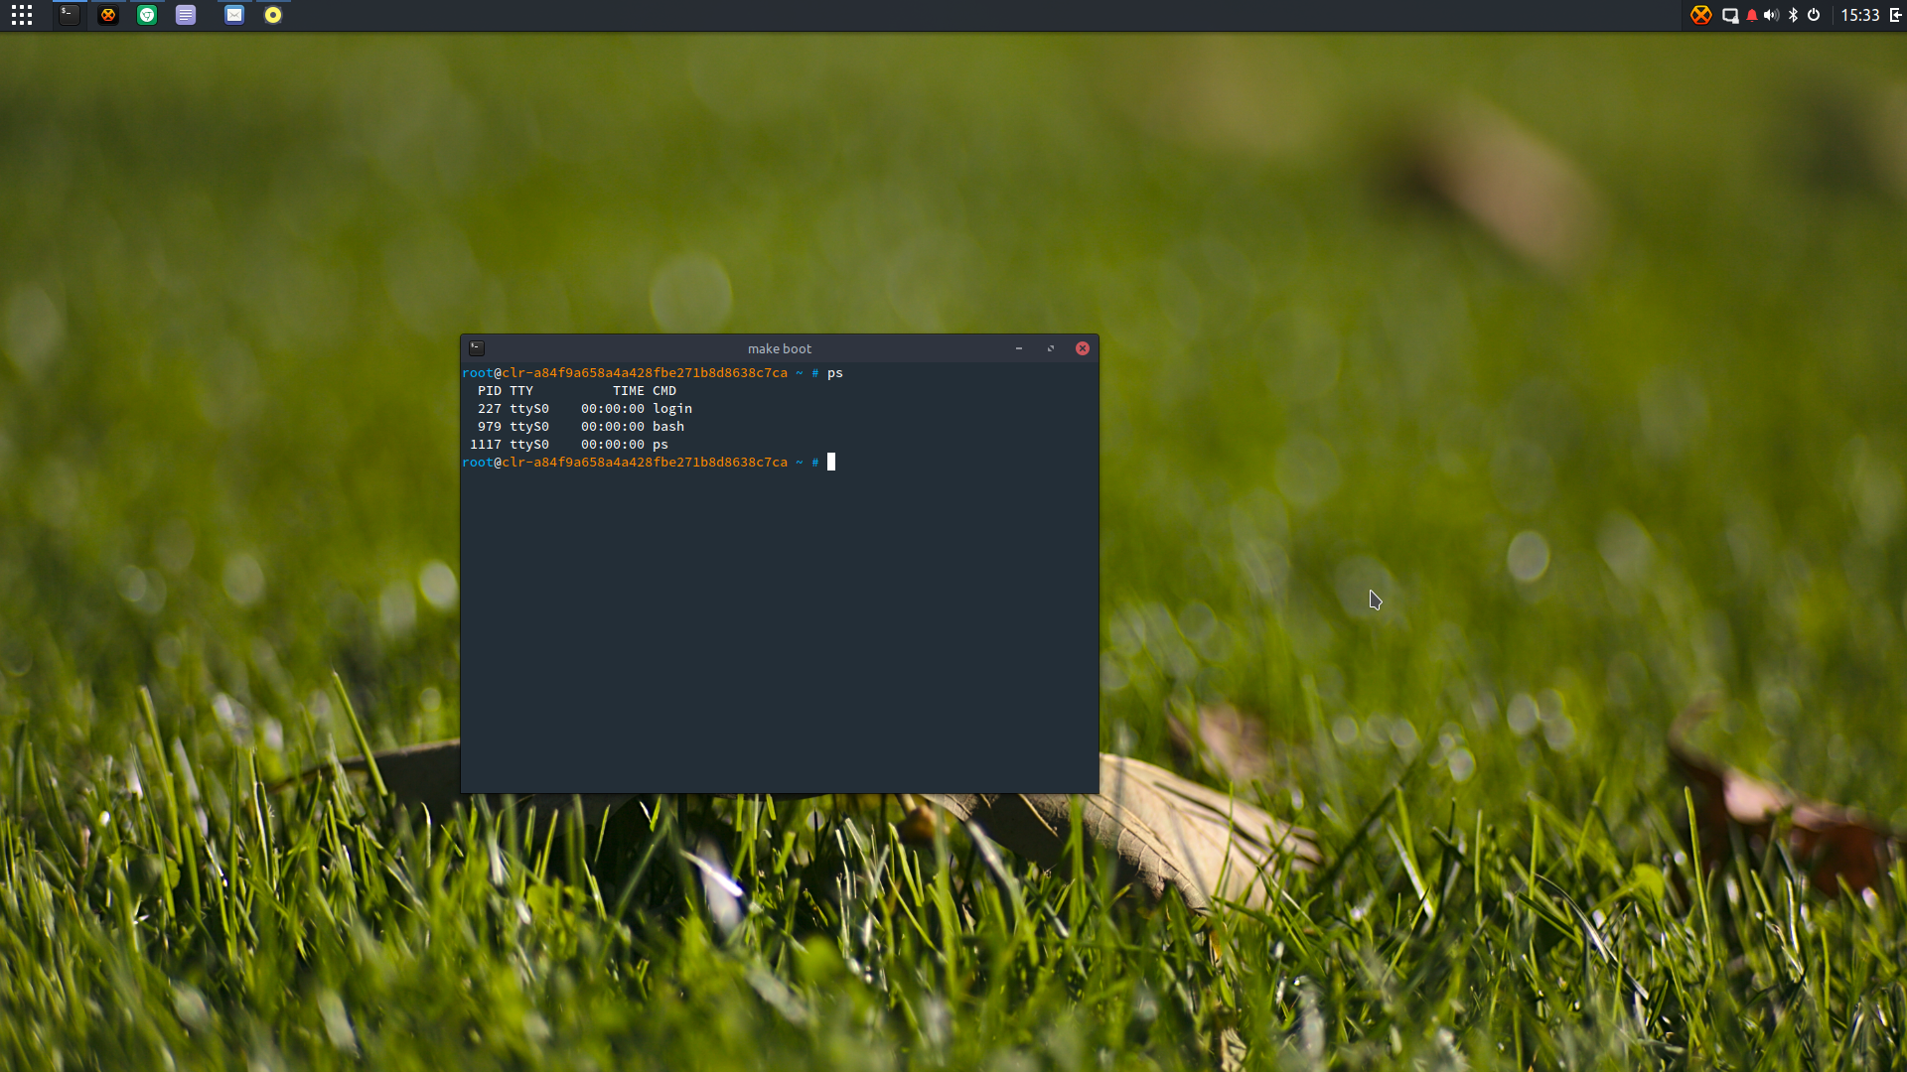This screenshot has width=1907, height=1072.
Task: Open the purple text editor icon
Action: tap(186, 15)
